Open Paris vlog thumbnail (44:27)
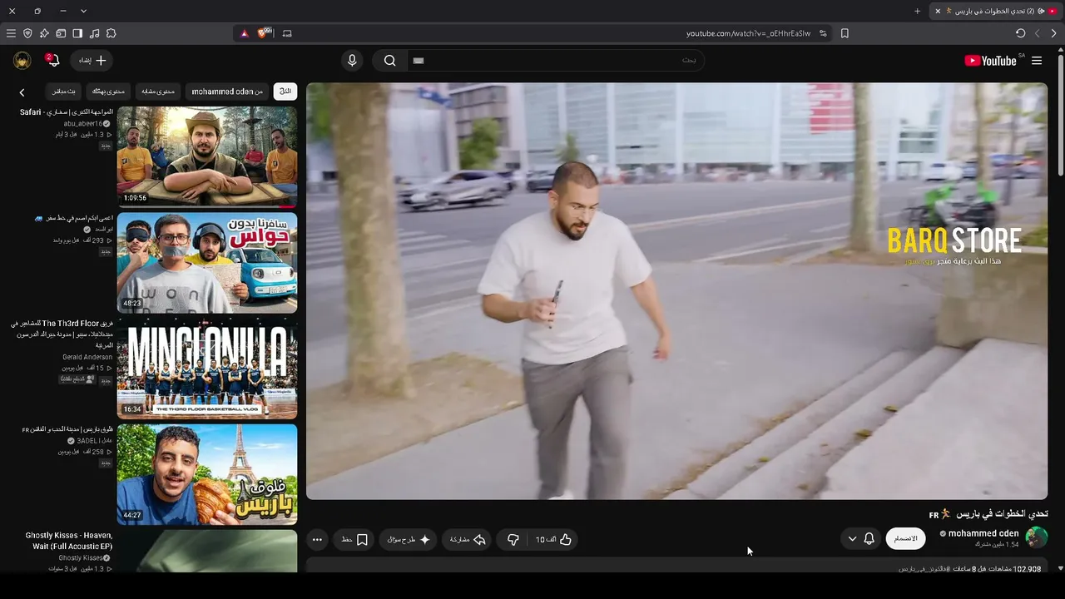Screen dimensions: 1065x599 (207, 474)
